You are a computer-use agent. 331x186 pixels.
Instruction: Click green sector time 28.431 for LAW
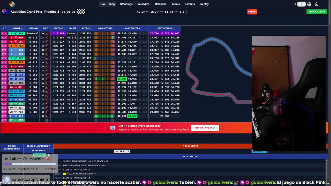pyautogui.click(x=122, y=79)
